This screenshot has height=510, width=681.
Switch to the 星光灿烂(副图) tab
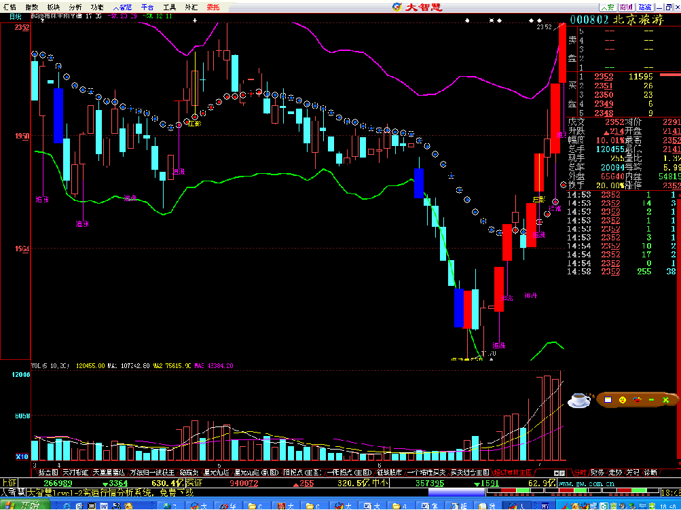[x=256, y=472]
